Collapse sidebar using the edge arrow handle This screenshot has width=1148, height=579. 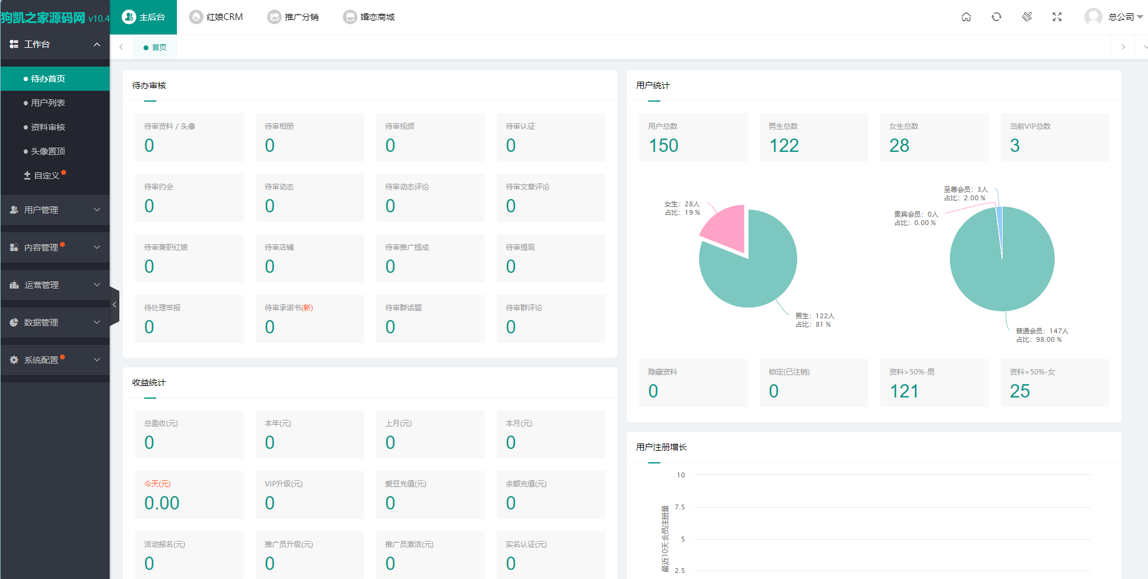coord(114,306)
